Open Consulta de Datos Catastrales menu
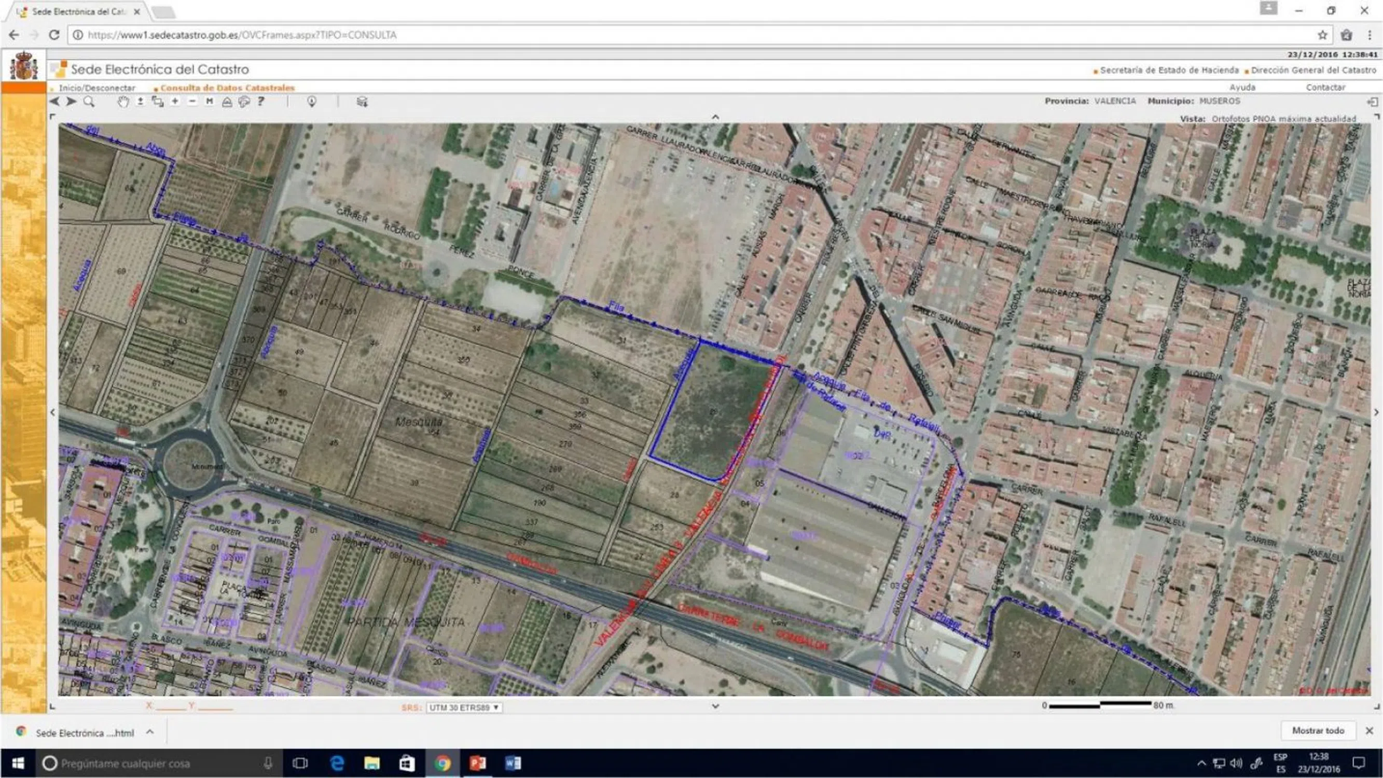The height and width of the screenshot is (778, 1383). pos(227,88)
